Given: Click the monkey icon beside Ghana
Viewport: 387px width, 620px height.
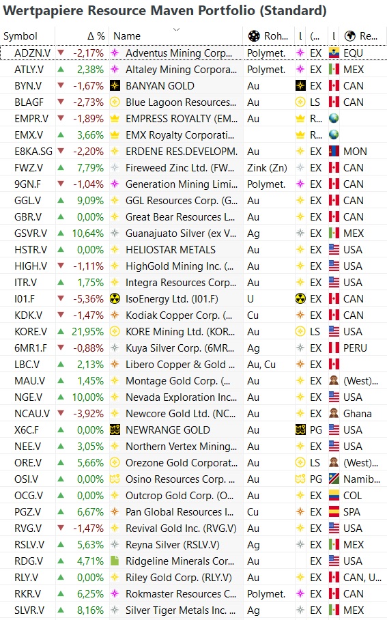Looking at the screenshot, I should point(334,414).
